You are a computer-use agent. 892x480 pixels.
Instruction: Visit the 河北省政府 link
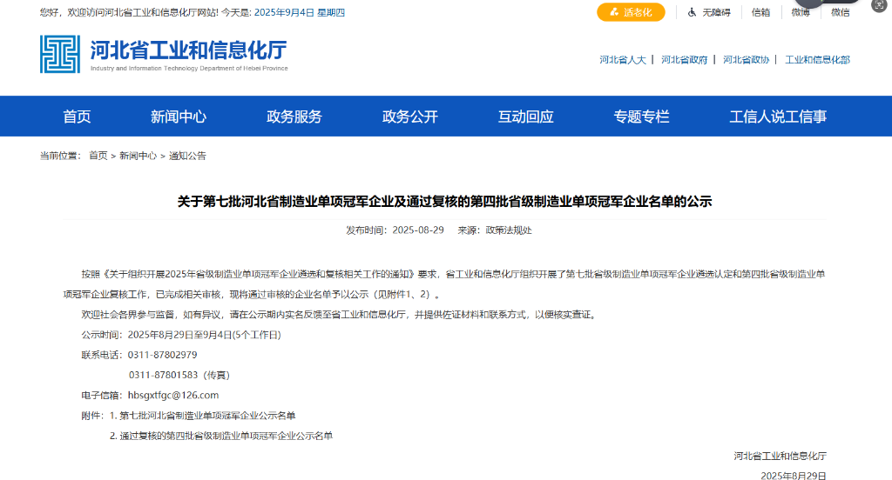pos(684,60)
